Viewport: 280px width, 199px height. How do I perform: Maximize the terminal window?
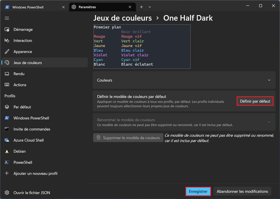(x=260, y=6)
